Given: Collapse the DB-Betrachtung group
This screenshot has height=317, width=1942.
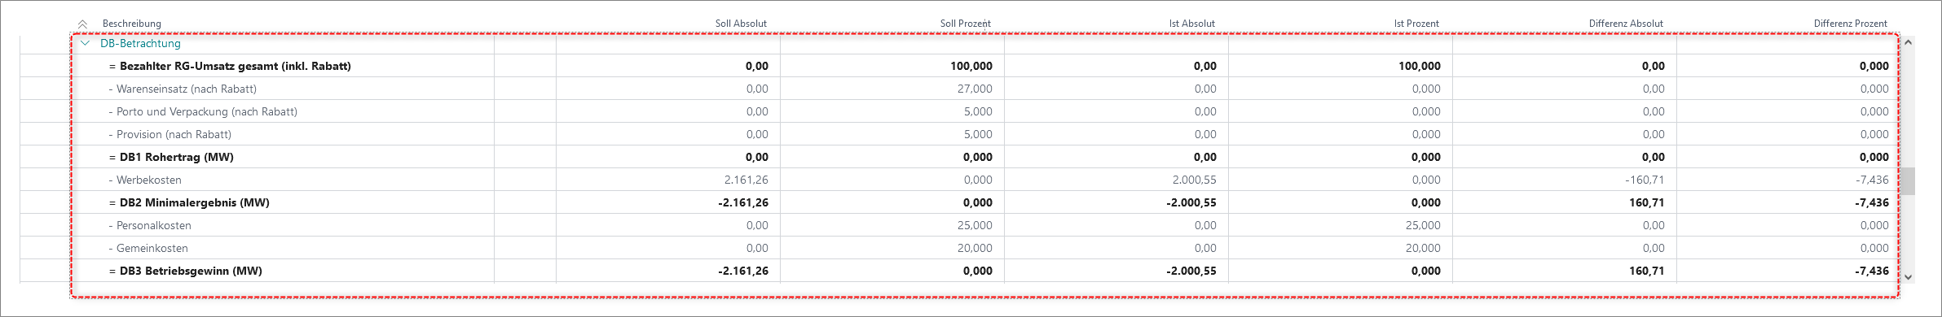Looking at the screenshot, I should point(85,43).
